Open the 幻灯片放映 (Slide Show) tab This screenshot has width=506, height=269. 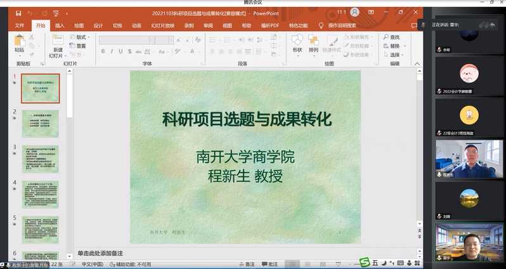(x=162, y=25)
